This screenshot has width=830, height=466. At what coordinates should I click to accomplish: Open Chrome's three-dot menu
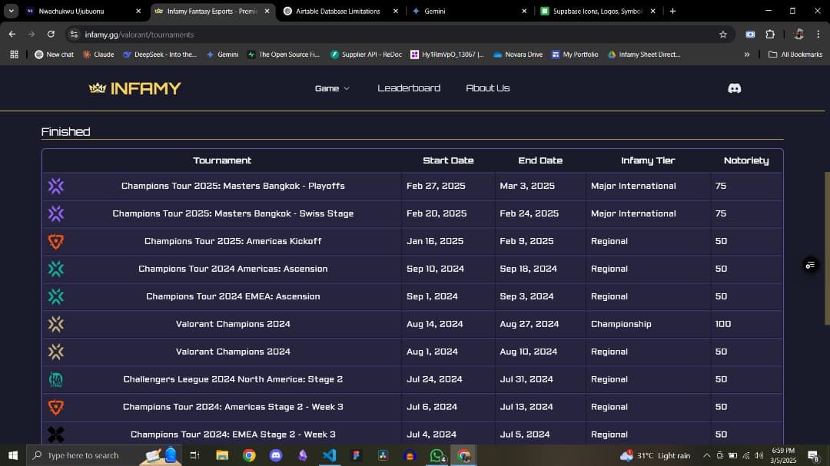pos(818,35)
